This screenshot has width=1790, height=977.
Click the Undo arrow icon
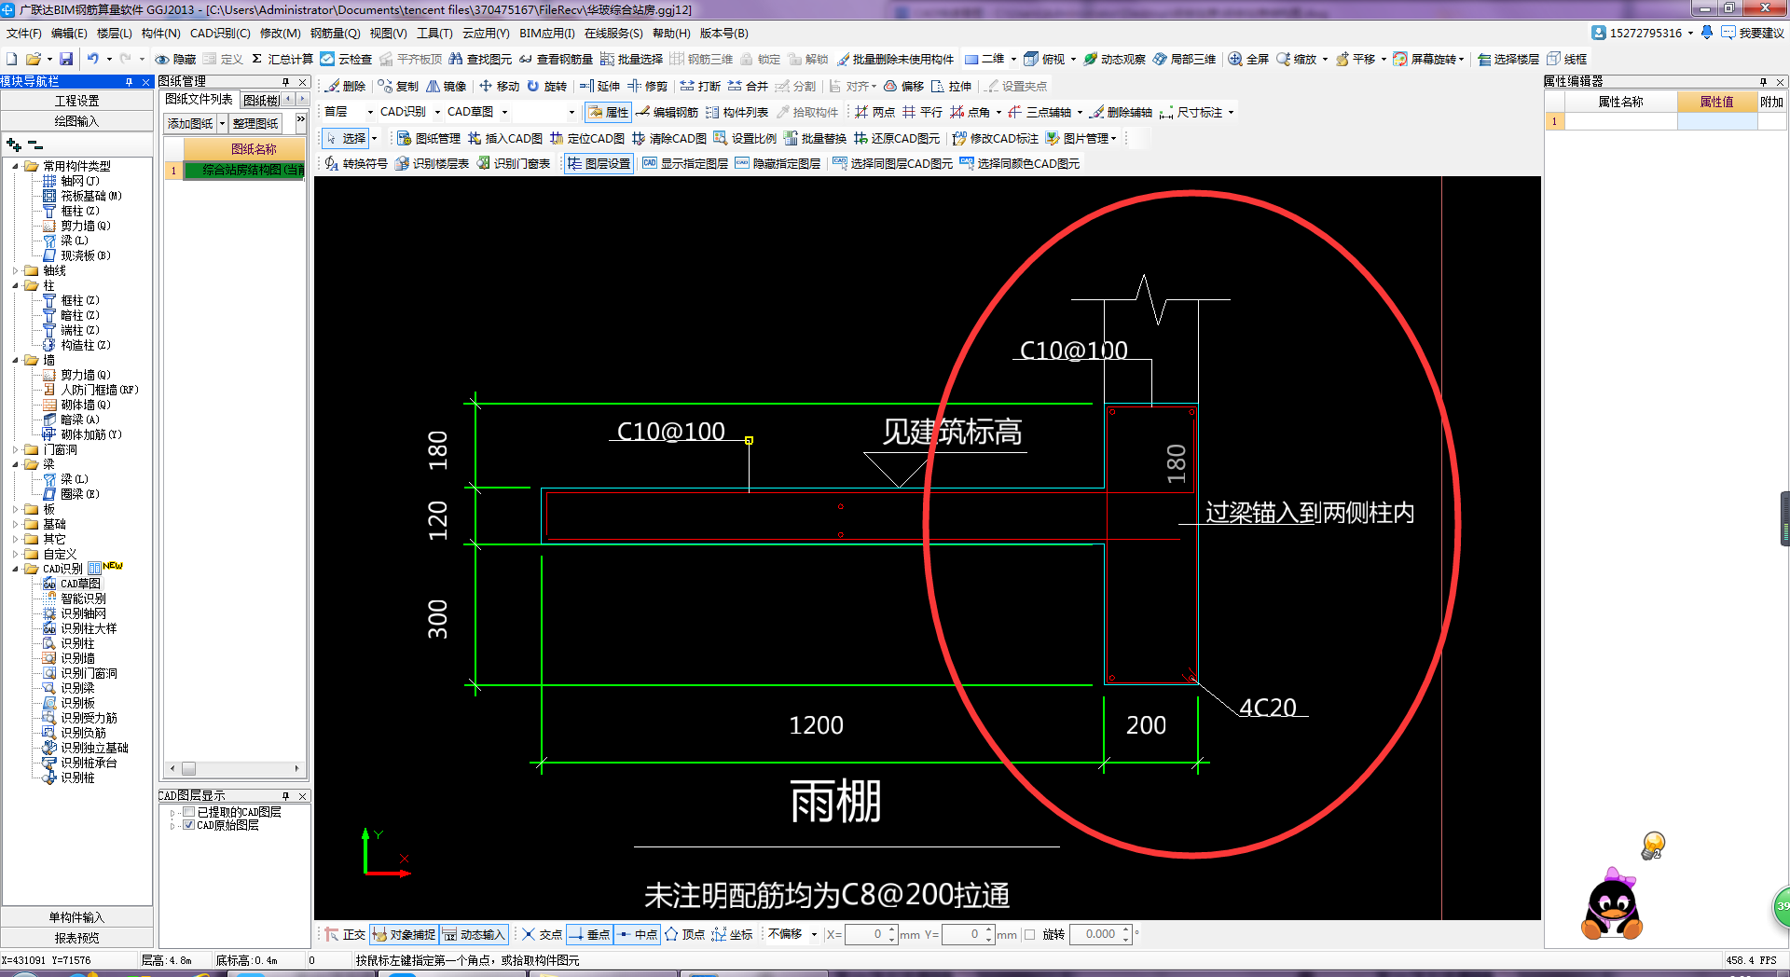tap(93, 59)
